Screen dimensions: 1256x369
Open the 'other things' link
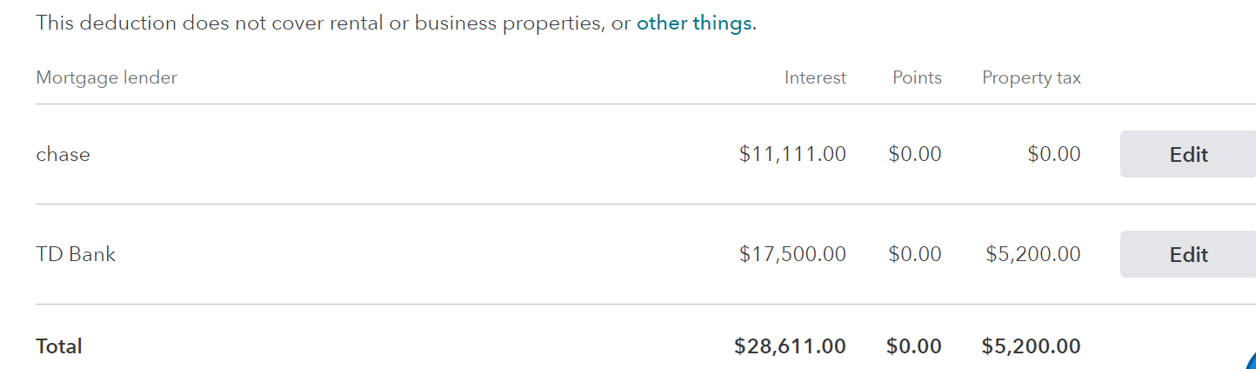(x=694, y=23)
